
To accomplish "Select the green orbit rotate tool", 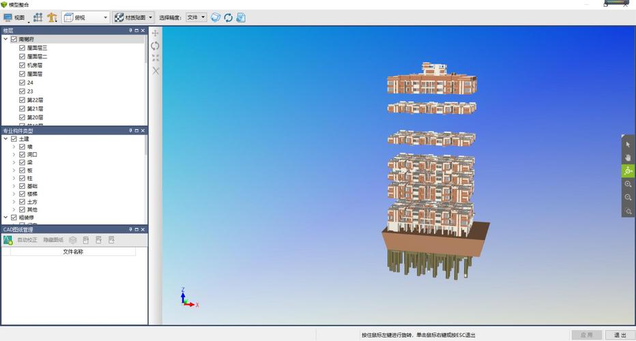I will pyautogui.click(x=628, y=170).
